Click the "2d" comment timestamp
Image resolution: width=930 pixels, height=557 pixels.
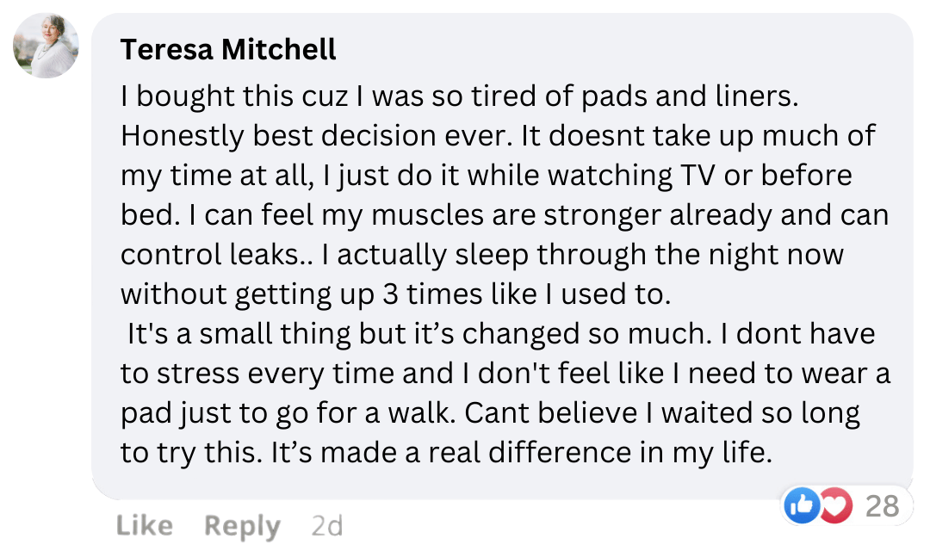326,525
